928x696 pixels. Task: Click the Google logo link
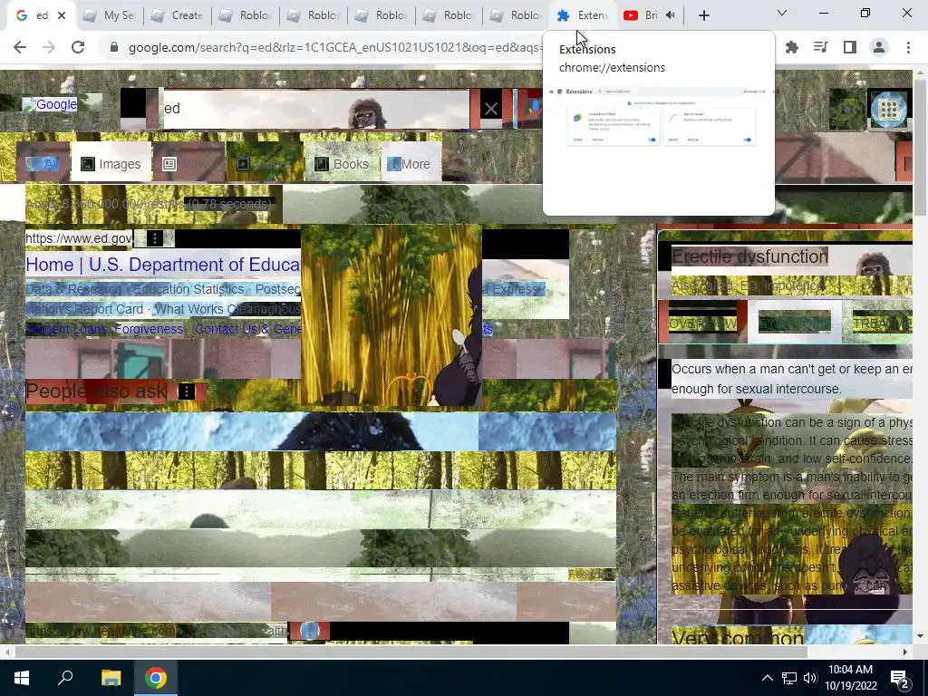coord(50,105)
